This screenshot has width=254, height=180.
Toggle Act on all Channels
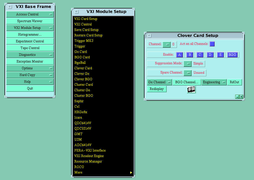212,44
